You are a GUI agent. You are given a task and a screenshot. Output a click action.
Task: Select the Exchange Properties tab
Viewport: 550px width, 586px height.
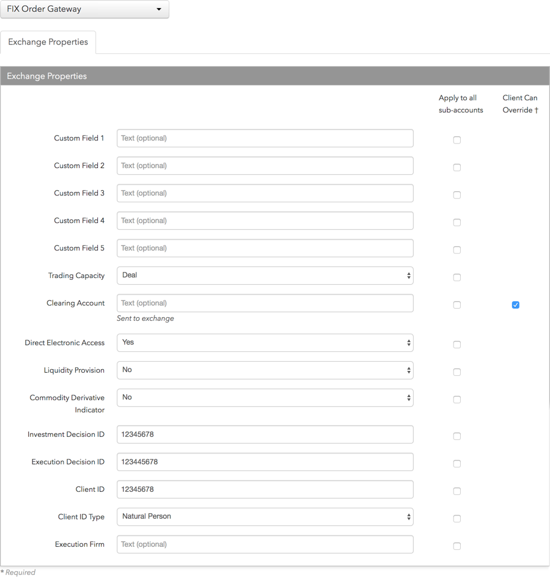tap(48, 42)
